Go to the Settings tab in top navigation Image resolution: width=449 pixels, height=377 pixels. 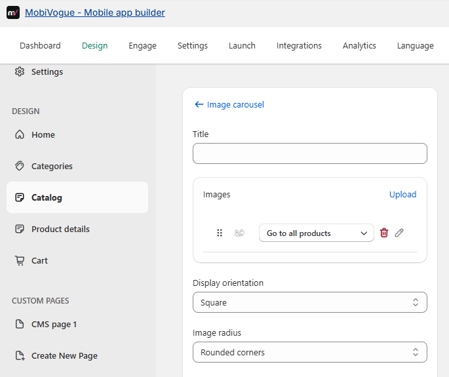(193, 45)
